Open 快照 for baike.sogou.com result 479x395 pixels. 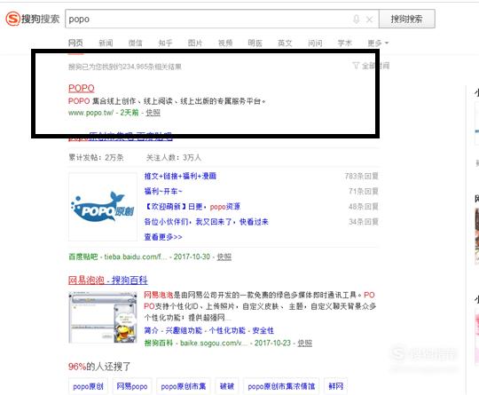coord(305,343)
